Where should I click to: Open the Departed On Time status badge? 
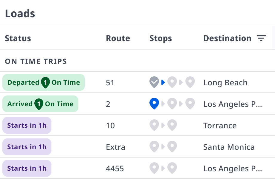pos(44,82)
